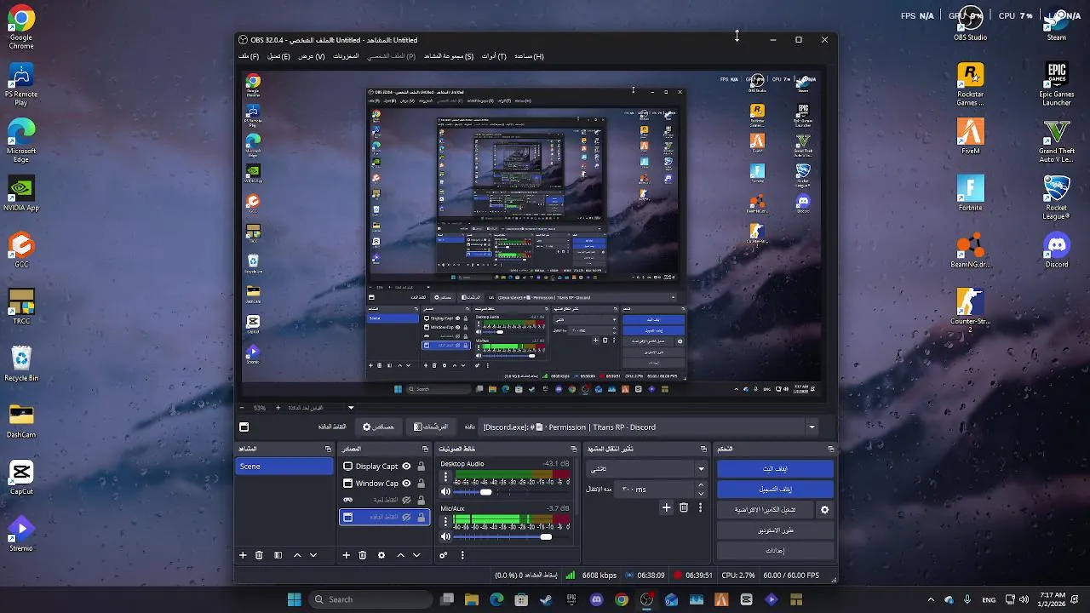Delete the selected source with the Sources trash icon
Viewport: 1090px width, 613px height.
[362, 555]
